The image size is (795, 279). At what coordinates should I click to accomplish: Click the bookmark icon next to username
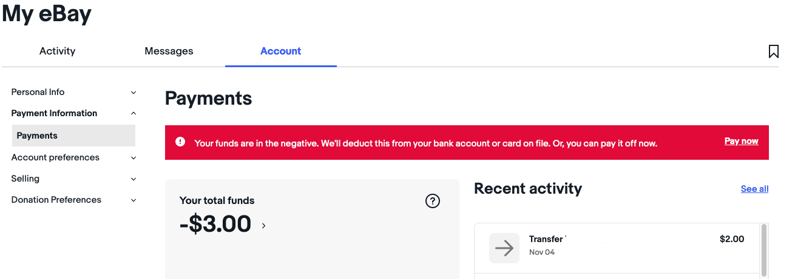pyautogui.click(x=774, y=51)
